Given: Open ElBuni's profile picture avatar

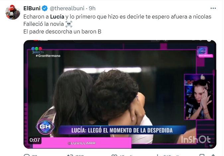Looking at the screenshot, I should click(x=13, y=12).
